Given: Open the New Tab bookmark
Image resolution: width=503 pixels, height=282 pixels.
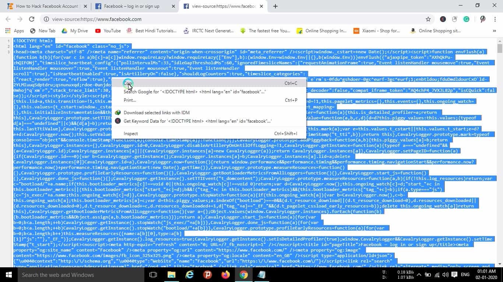Looking at the screenshot, I should click(x=43, y=31).
